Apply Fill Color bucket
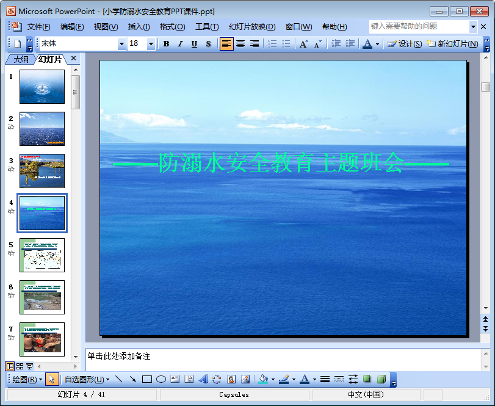 coord(263,379)
